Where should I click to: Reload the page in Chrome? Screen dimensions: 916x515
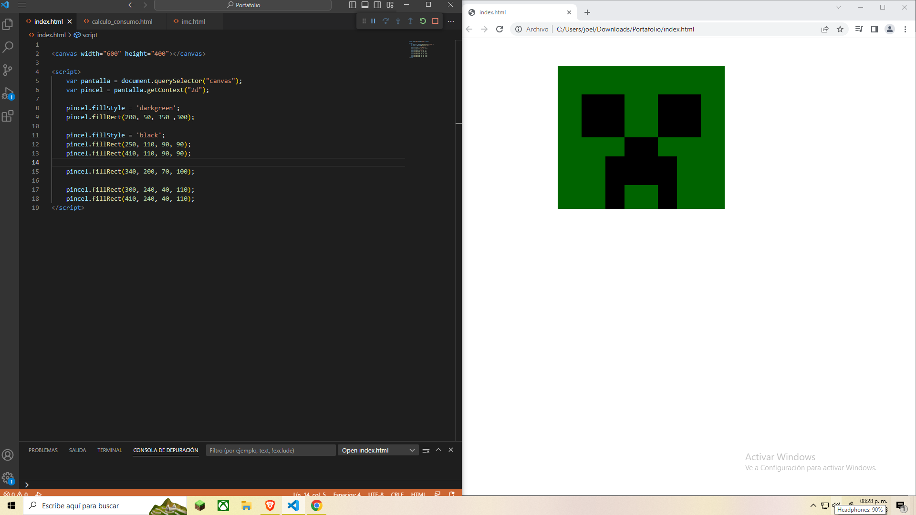[500, 29]
